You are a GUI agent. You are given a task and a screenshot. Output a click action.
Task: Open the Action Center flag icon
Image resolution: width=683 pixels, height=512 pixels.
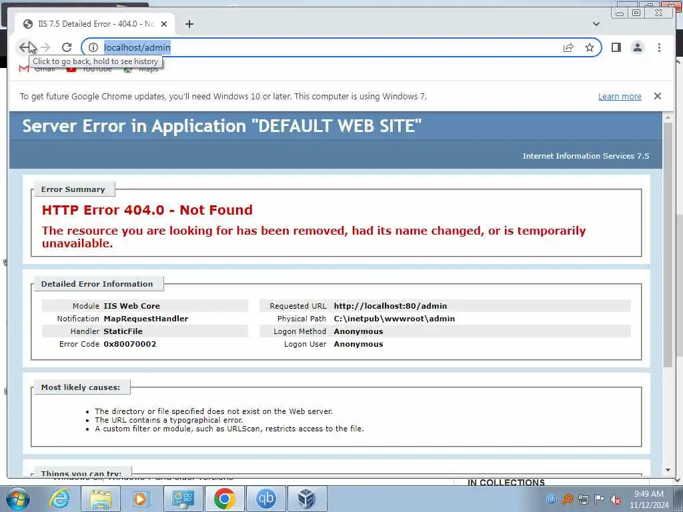[x=600, y=499]
